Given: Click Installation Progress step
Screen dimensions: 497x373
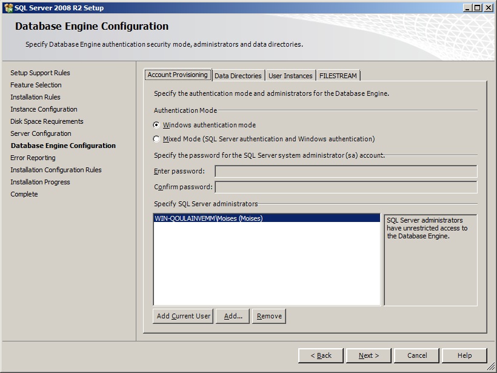Looking at the screenshot, I should pos(40,182).
